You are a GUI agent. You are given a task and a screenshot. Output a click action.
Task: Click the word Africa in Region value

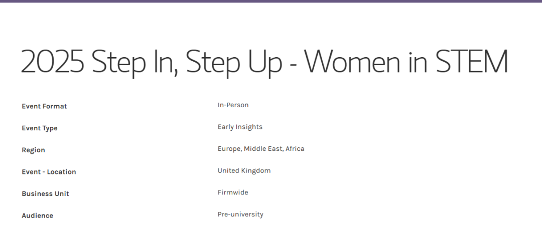(x=295, y=149)
